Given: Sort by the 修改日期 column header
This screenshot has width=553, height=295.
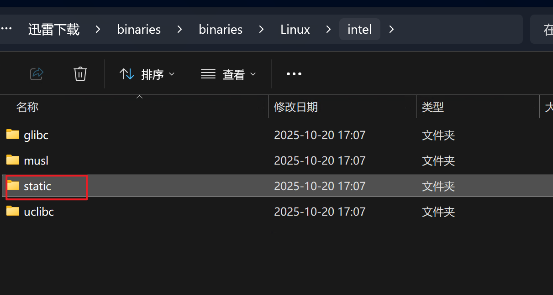Looking at the screenshot, I should click(295, 107).
